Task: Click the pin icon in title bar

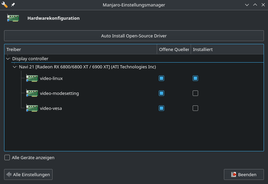Action: (x=13, y=5)
